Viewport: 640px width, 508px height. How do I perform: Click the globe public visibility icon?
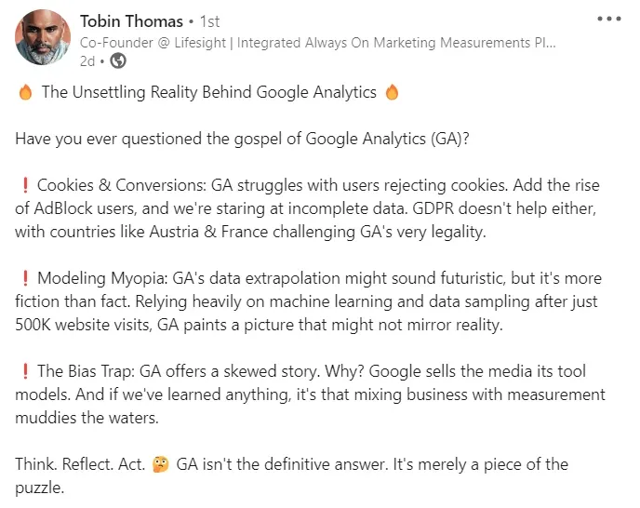tap(118, 61)
